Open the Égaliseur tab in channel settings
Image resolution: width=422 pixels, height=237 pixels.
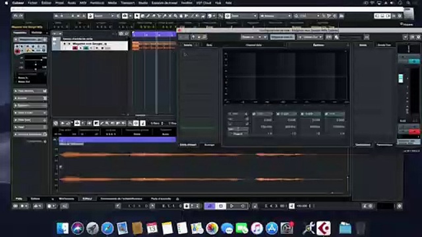click(318, 45)
